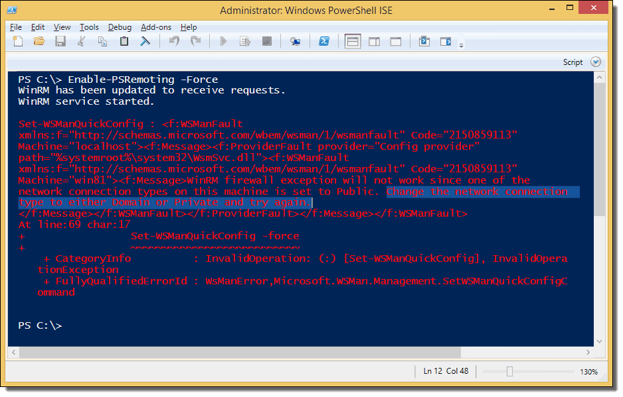
Task: Click the bottom PS C:\> prompt line
Action: [x=40, y=325]
